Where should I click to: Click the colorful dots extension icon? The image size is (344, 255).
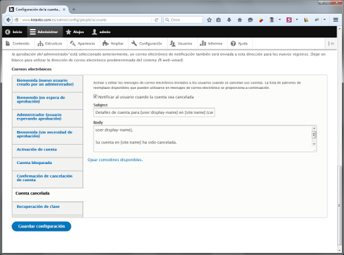click(x=261, y=20)
